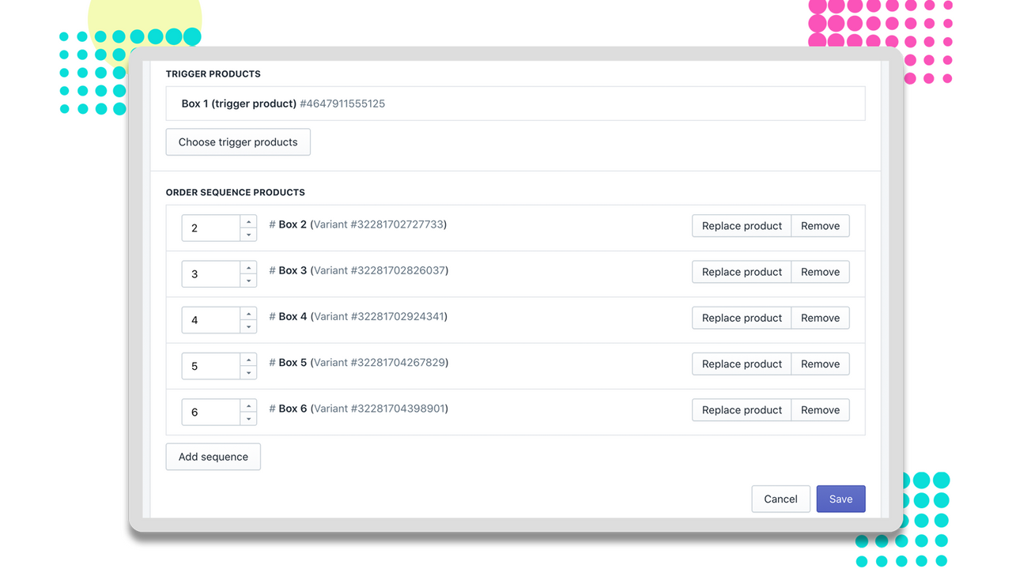Save the order sequence settings
1012x569 pixels.
pyautogui.click(x=840, y=499)
